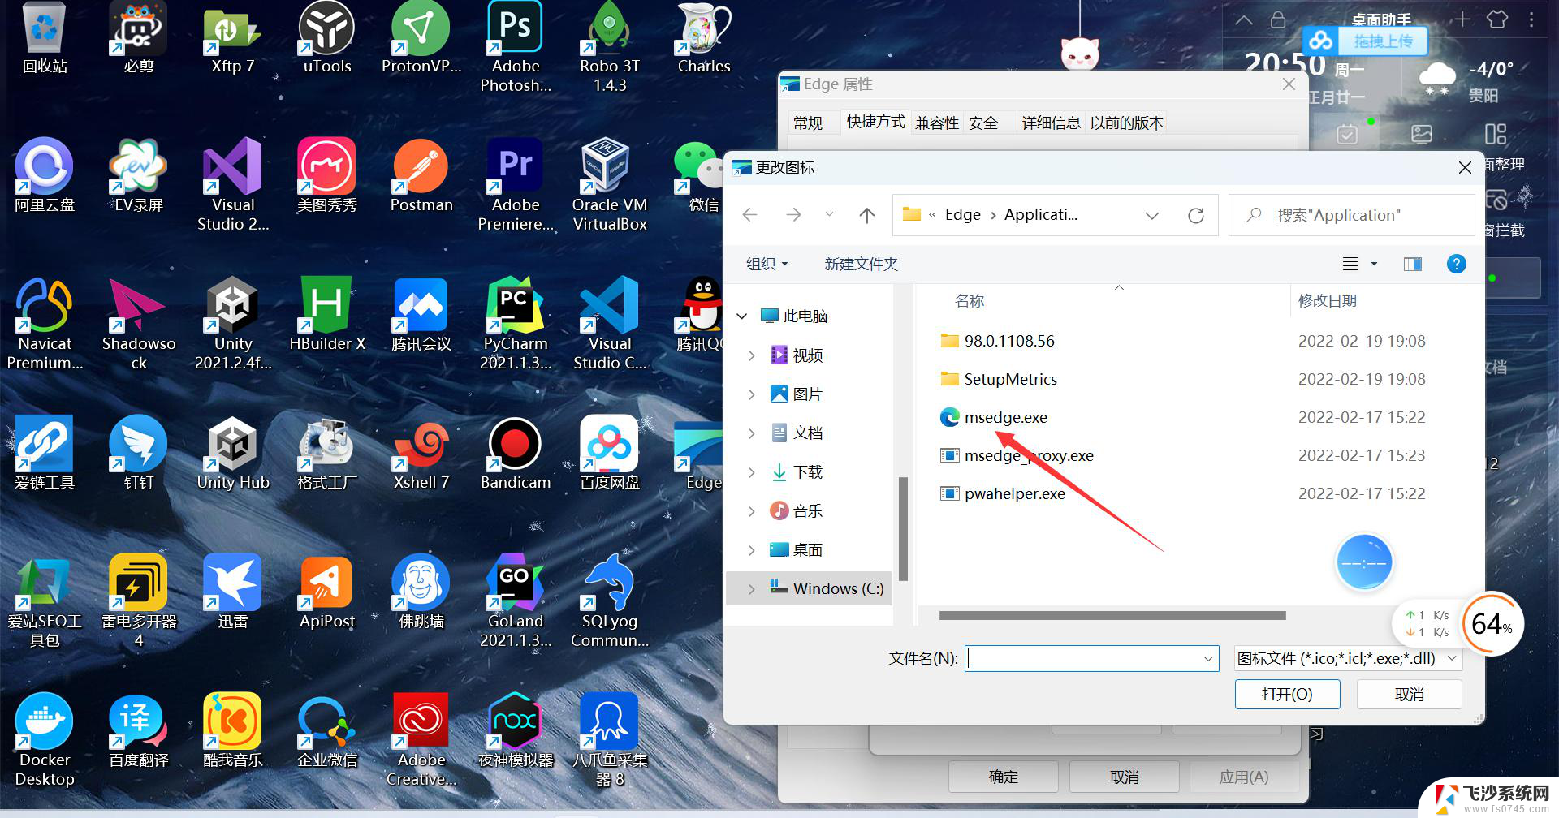Image resolution: width=1559 pixels, height=818 pixels.
Task: Launch GoLand 2021.1.3 shortcut
Action: (516, 602)
